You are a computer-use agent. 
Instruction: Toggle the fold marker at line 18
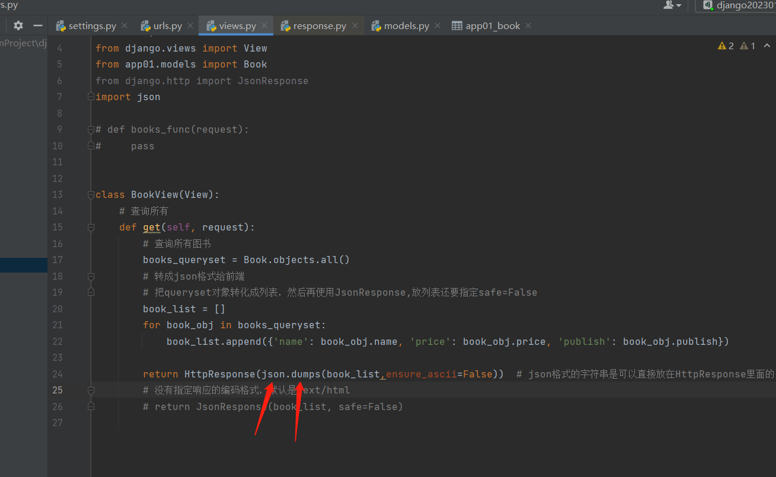pos(91,276)
